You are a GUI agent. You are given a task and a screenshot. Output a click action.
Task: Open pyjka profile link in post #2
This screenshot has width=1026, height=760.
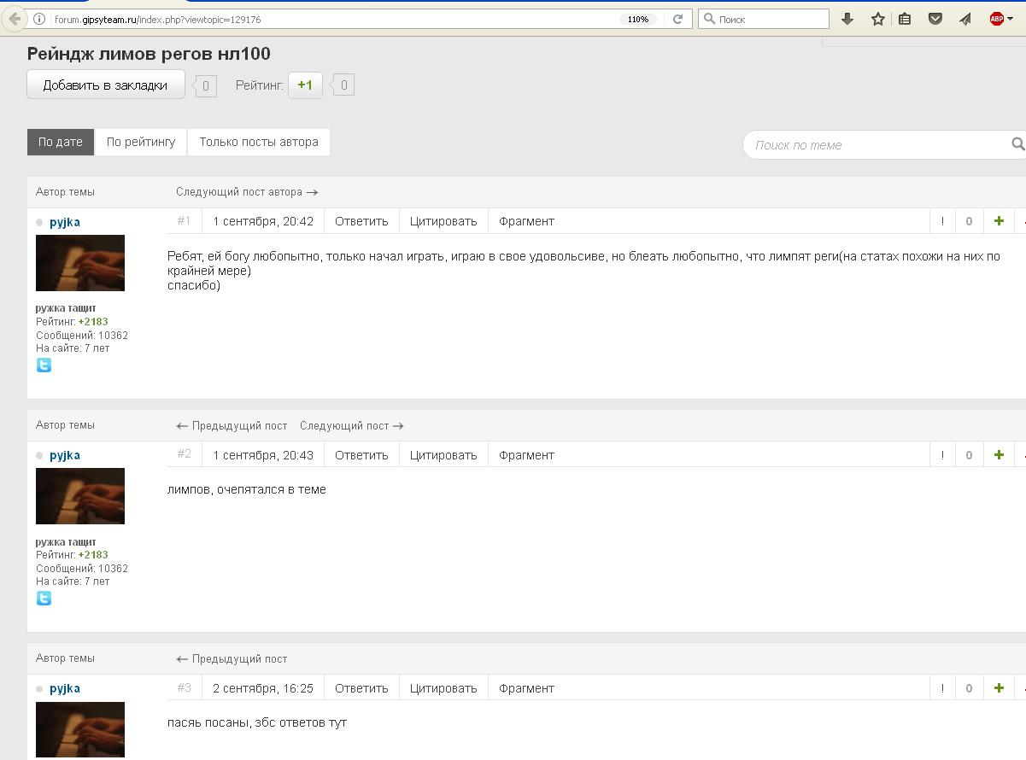65,455
